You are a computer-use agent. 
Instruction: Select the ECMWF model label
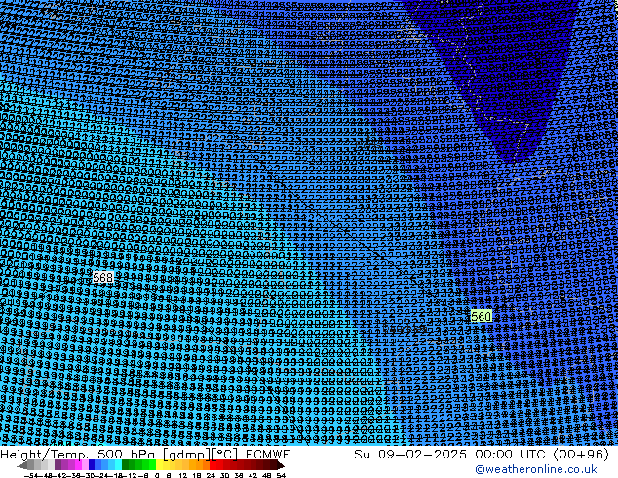(x=267, y=454)
